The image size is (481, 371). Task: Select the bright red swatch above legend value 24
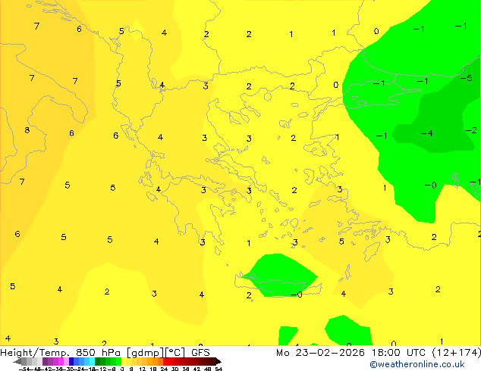pos(165,361)
